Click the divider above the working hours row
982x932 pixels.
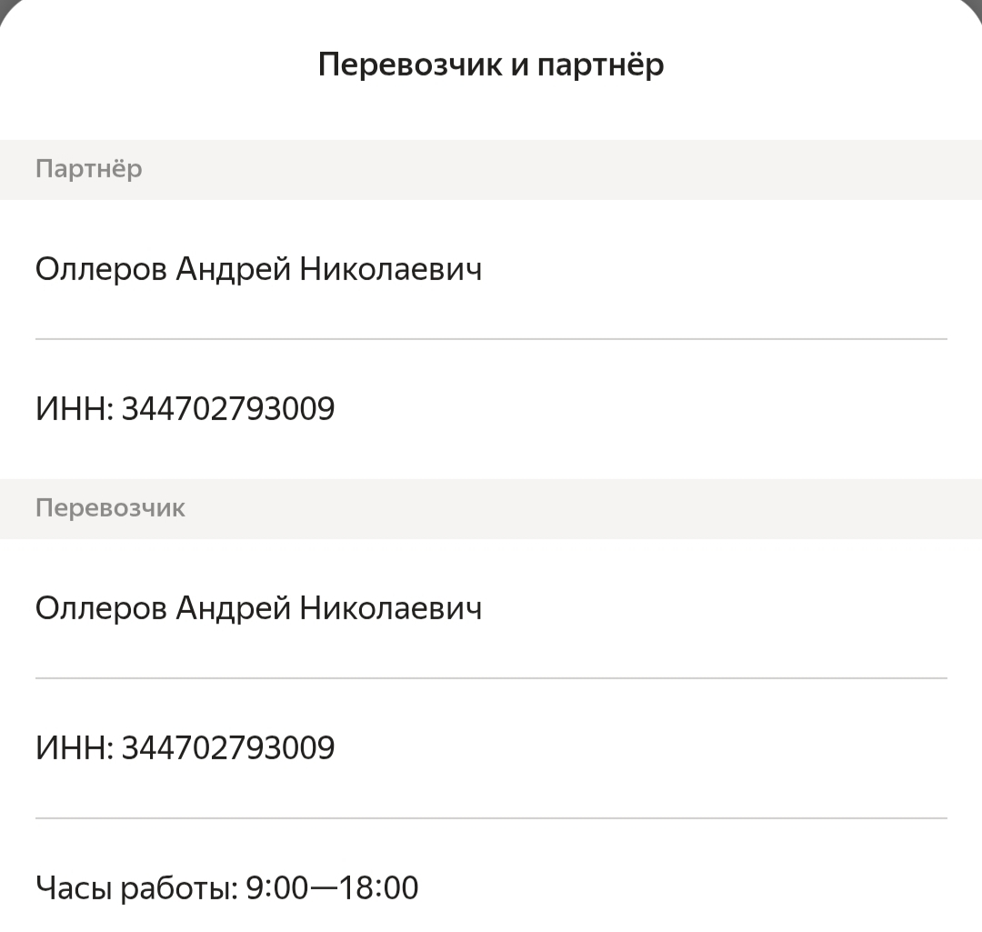point(491,818)
